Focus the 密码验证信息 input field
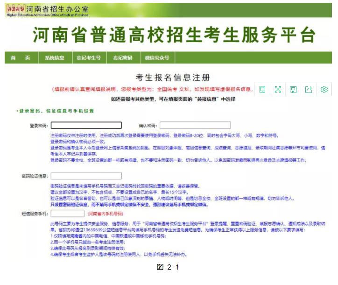This screenshot has width=338, height=285. 86,176
